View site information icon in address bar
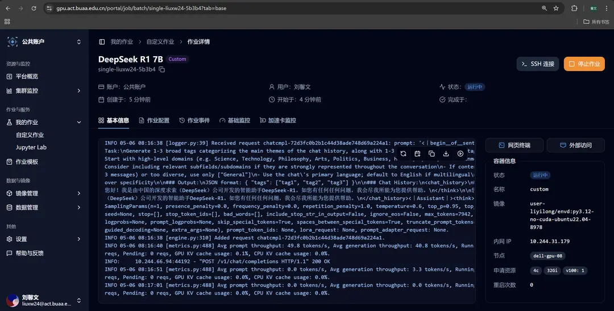Viewport: 614px width, 311px height. 49,8
